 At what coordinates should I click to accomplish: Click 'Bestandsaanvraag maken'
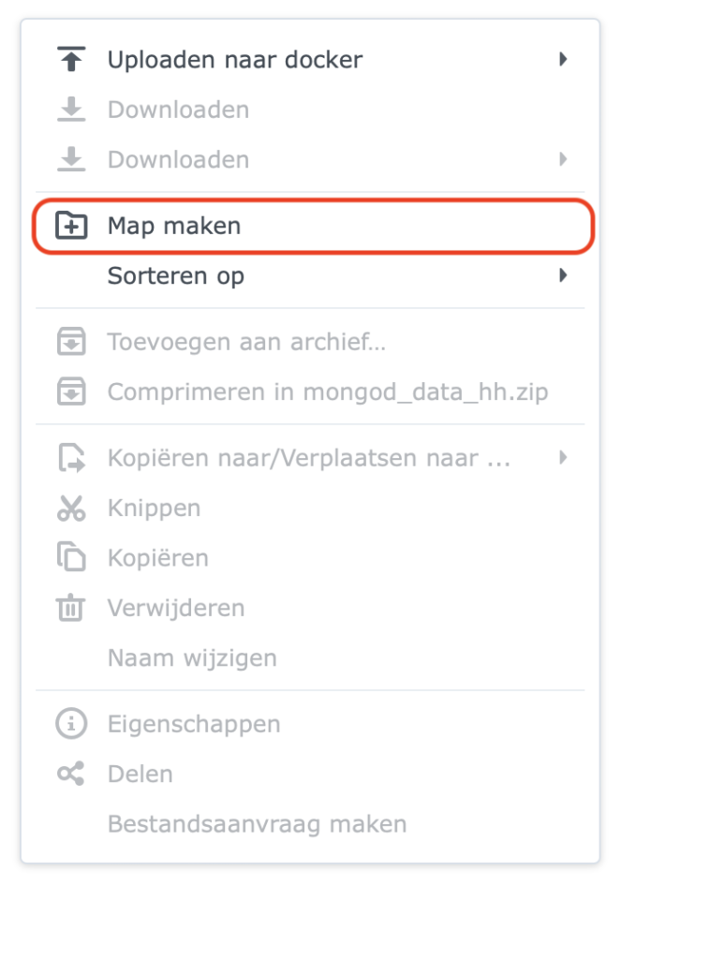[x=256, y=824]
